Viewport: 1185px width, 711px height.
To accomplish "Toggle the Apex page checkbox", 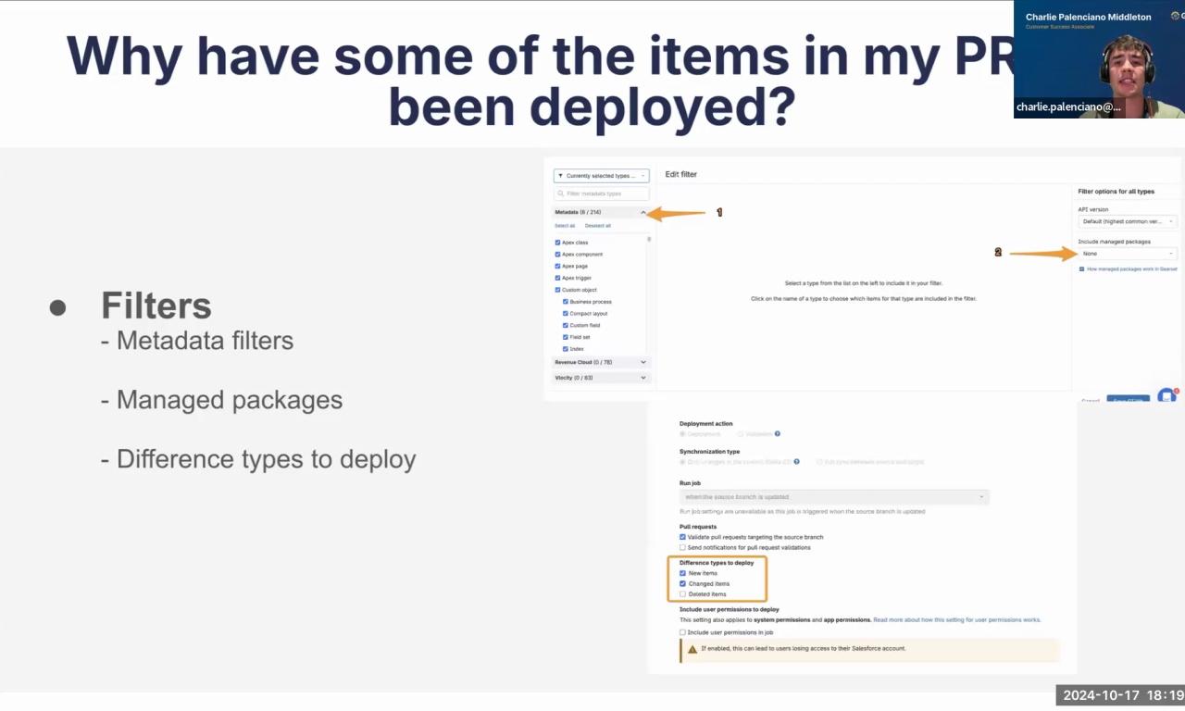I will [x=557, y=267].
